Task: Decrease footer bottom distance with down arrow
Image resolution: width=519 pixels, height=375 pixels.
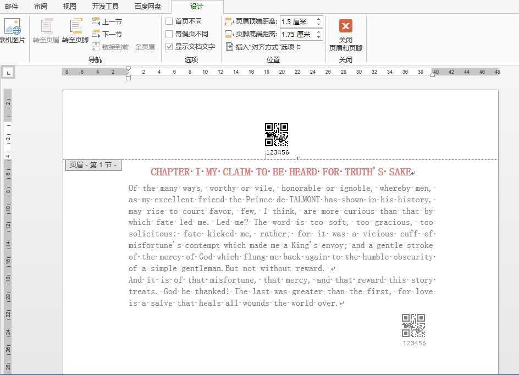Action: click(x=318, y=37)
